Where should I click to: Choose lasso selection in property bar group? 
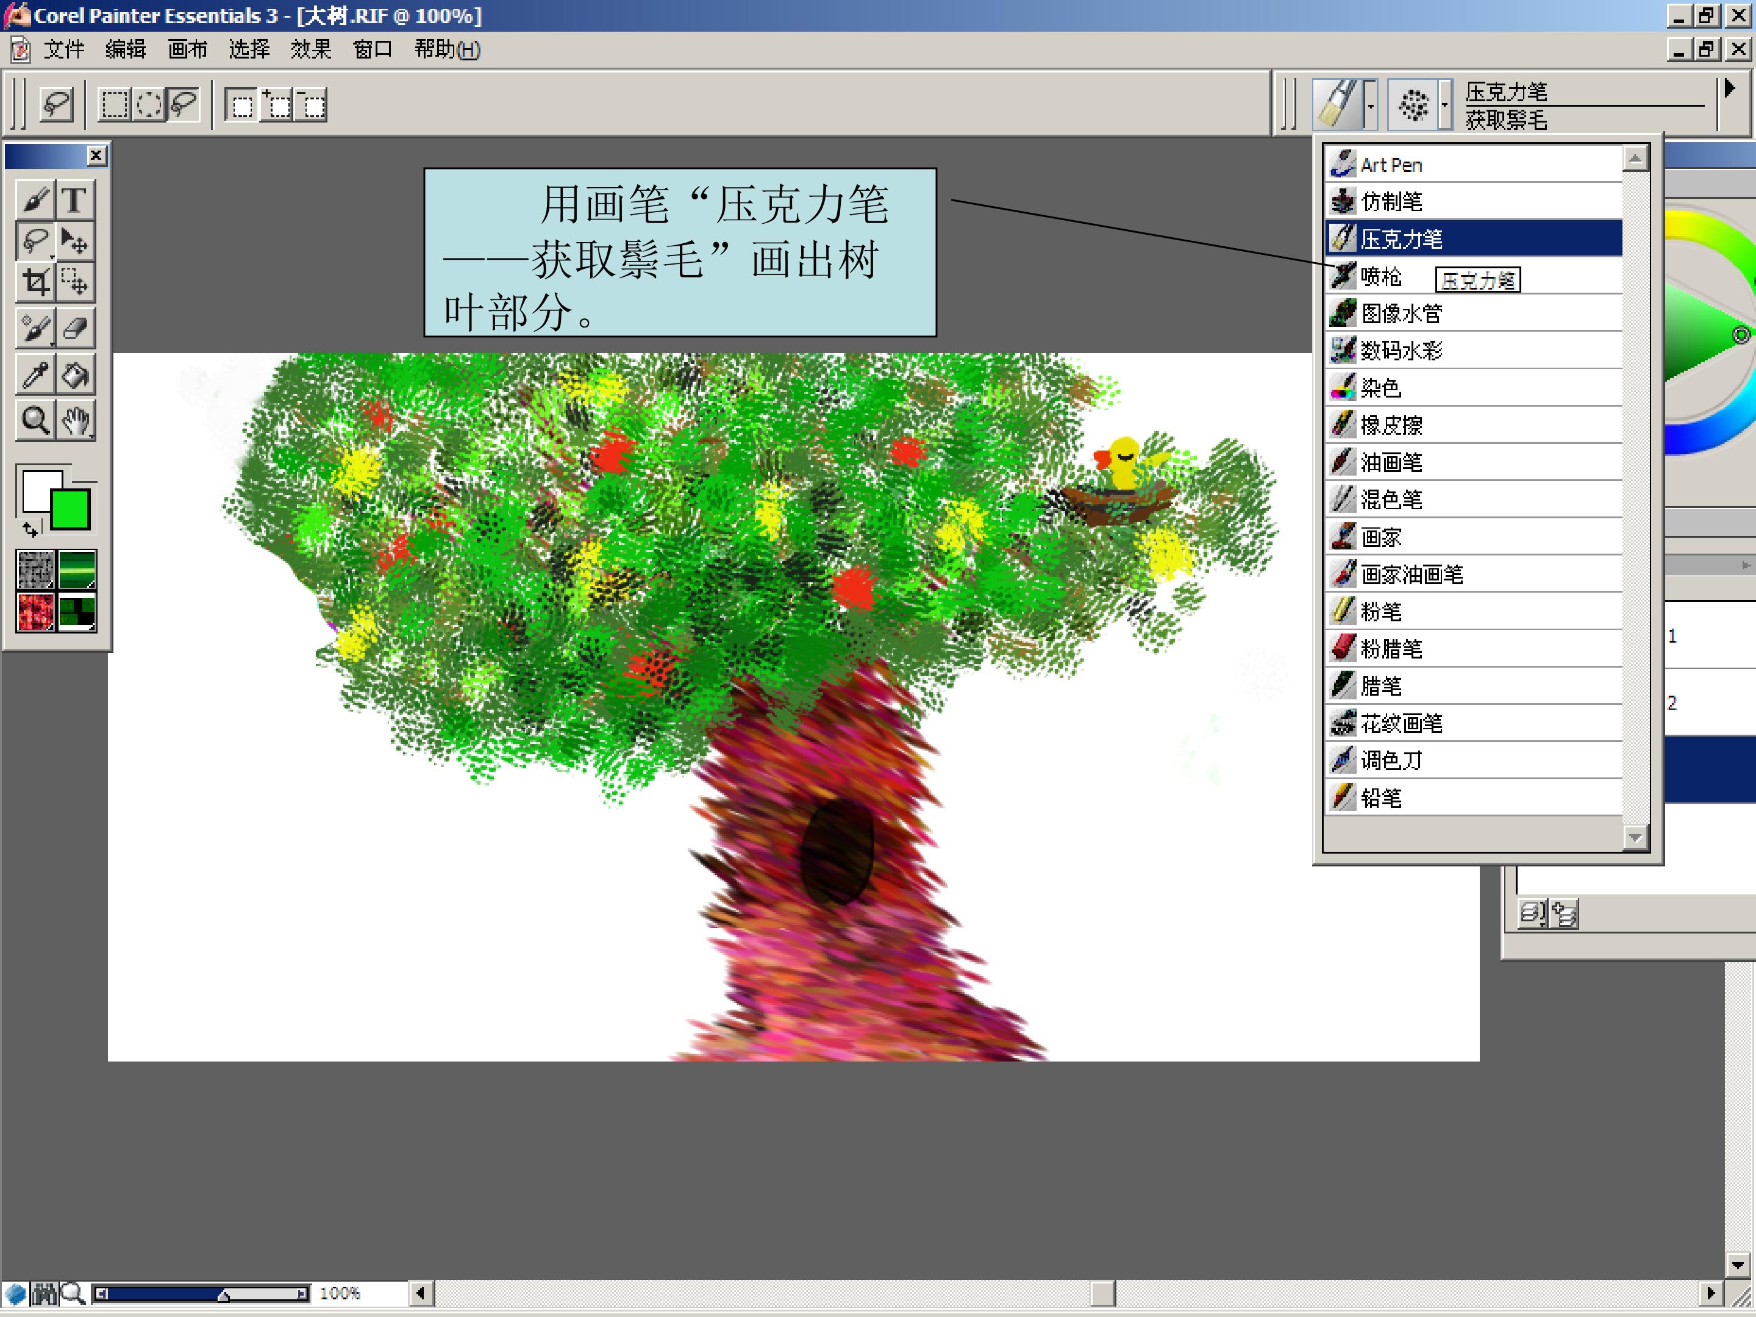point(182,104)
